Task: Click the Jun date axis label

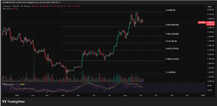Action: (x=94, y=95)
